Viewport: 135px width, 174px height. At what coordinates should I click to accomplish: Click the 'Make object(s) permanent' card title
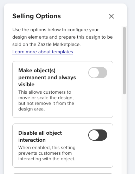(x=47, y=78)
